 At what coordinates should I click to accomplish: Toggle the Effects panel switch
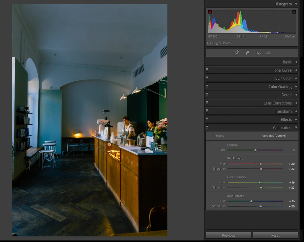click(x=207, y=119)
